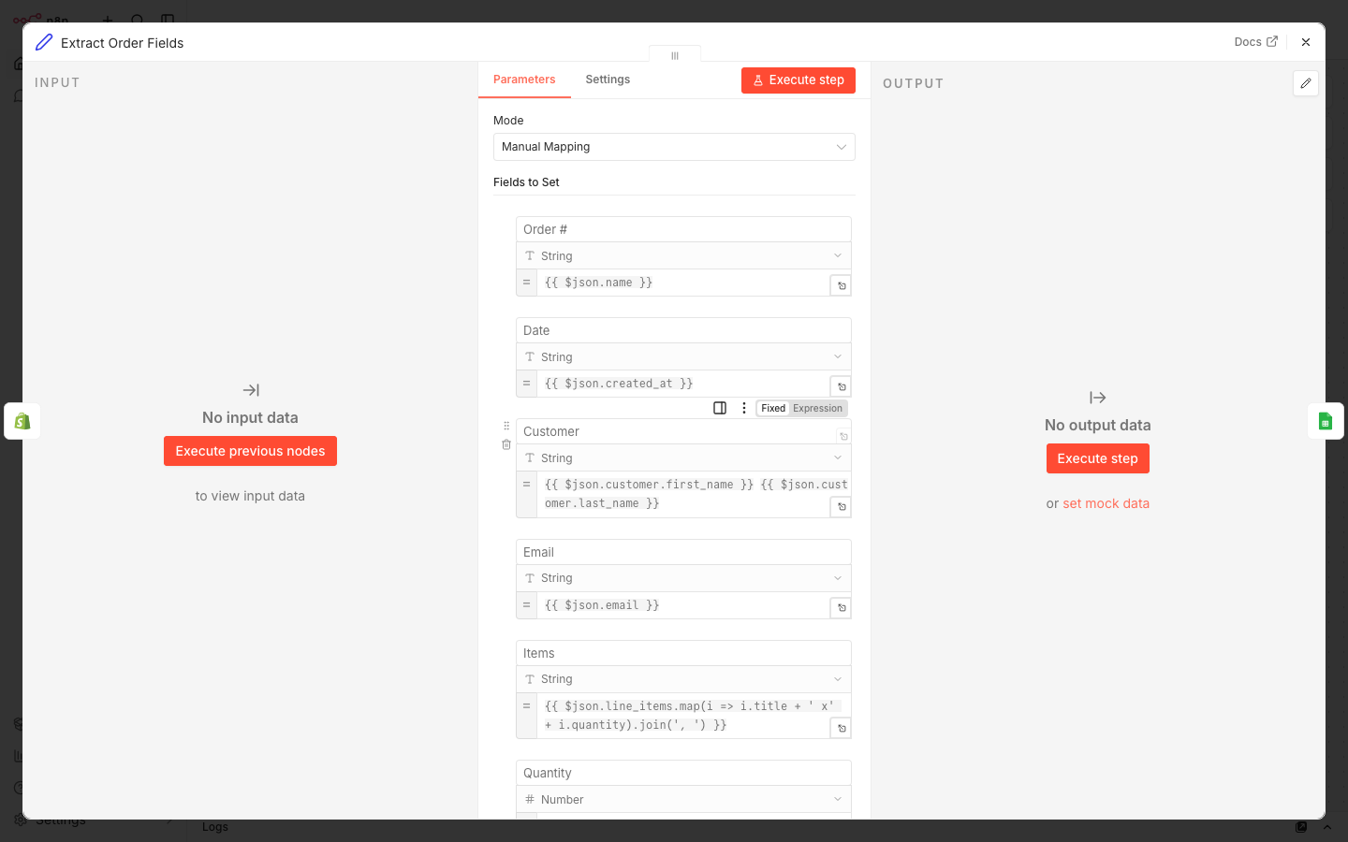Switch the Customer value to Expression mode

pyautogui.click(x=816, y=408)
